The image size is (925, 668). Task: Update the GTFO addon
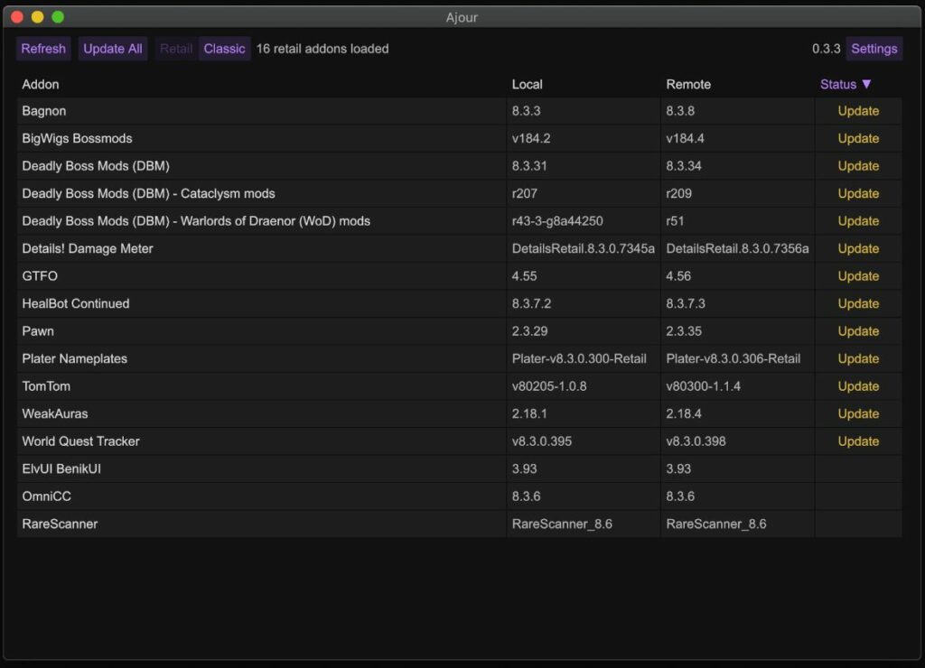pyautogui.click(x=858, y=276)
